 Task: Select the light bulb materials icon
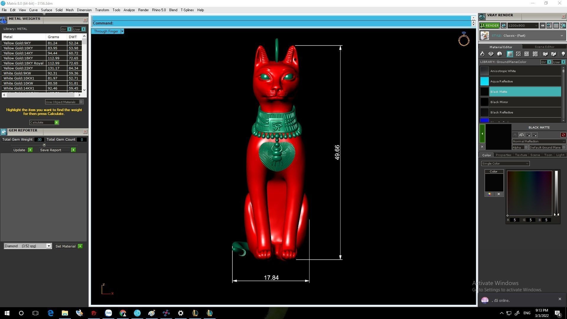coord(563,54)
